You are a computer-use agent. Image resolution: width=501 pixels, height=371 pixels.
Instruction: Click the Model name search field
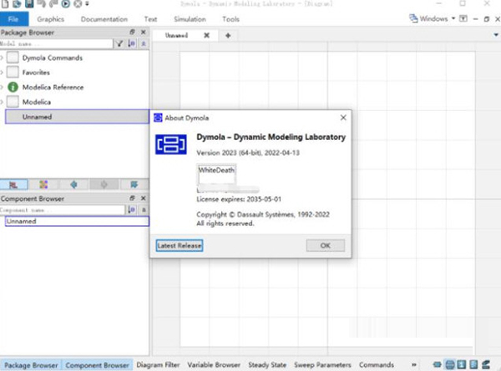(x=55, y=43)
